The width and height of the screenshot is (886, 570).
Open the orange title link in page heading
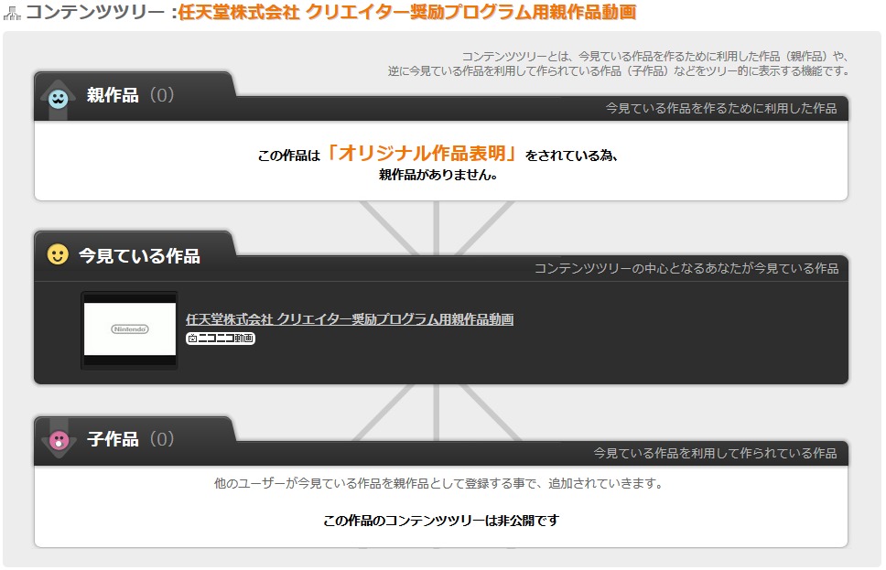pyautogui.click(x=407, y=12)
